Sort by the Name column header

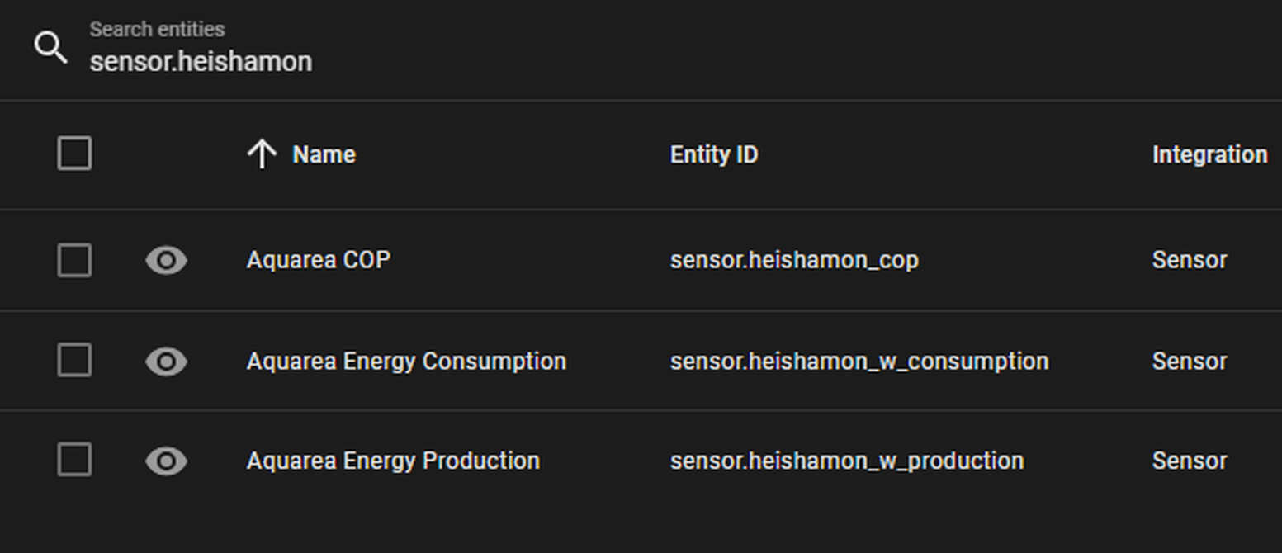[324, 154]
